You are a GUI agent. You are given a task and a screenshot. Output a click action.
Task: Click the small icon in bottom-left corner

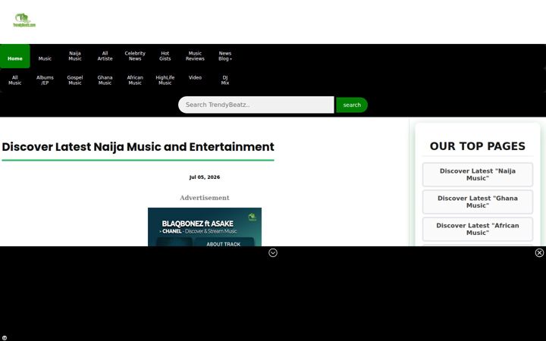(5, 337)
